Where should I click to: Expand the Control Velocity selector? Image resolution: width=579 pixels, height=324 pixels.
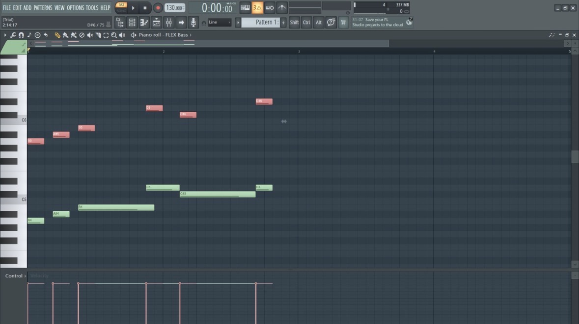point(16,275)
